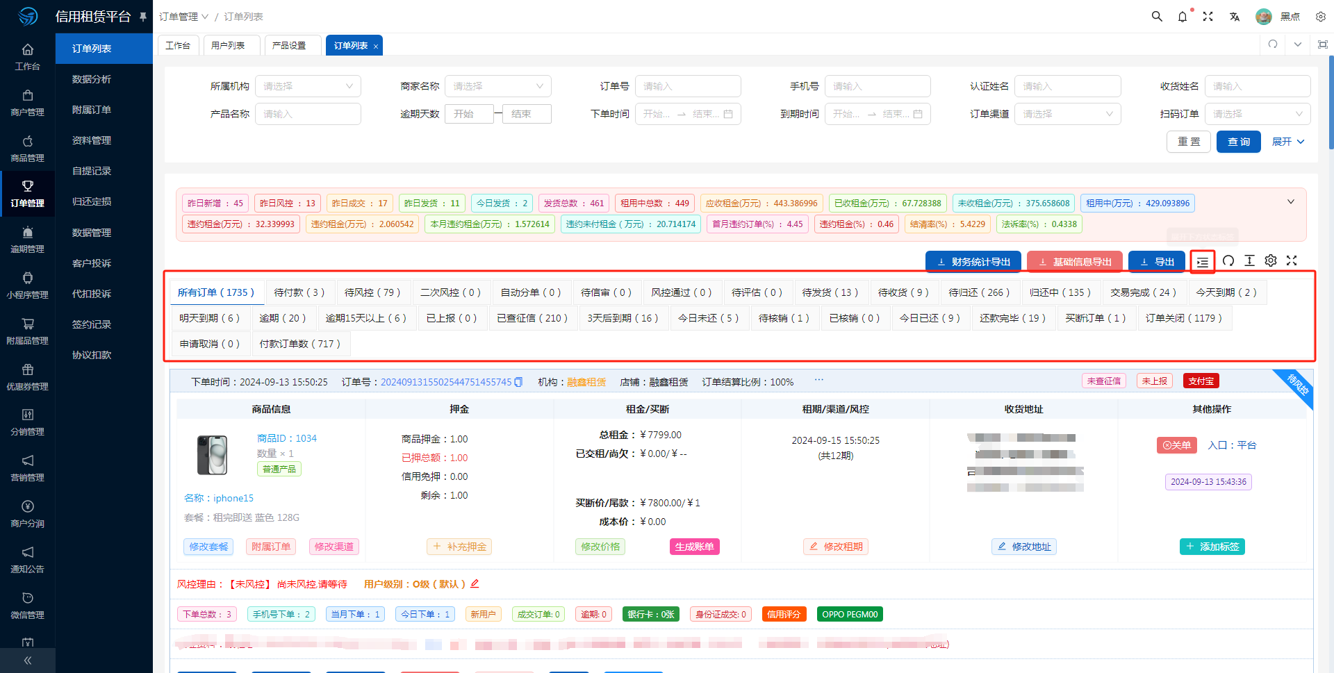
Task: Click the iPhone product thumbnail
Action: point(212,455)
